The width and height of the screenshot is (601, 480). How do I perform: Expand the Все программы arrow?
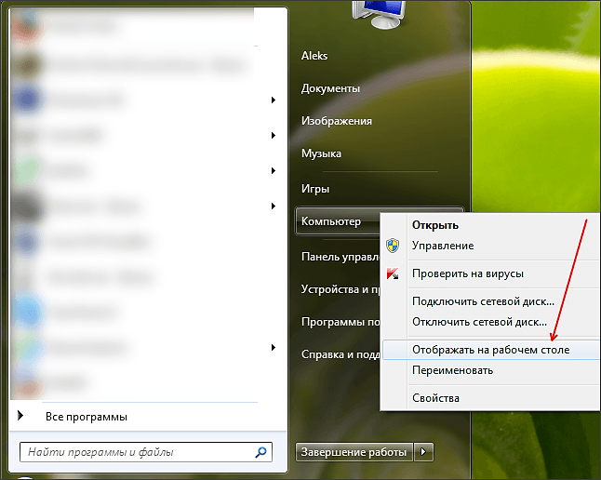[x=20, y=415]
